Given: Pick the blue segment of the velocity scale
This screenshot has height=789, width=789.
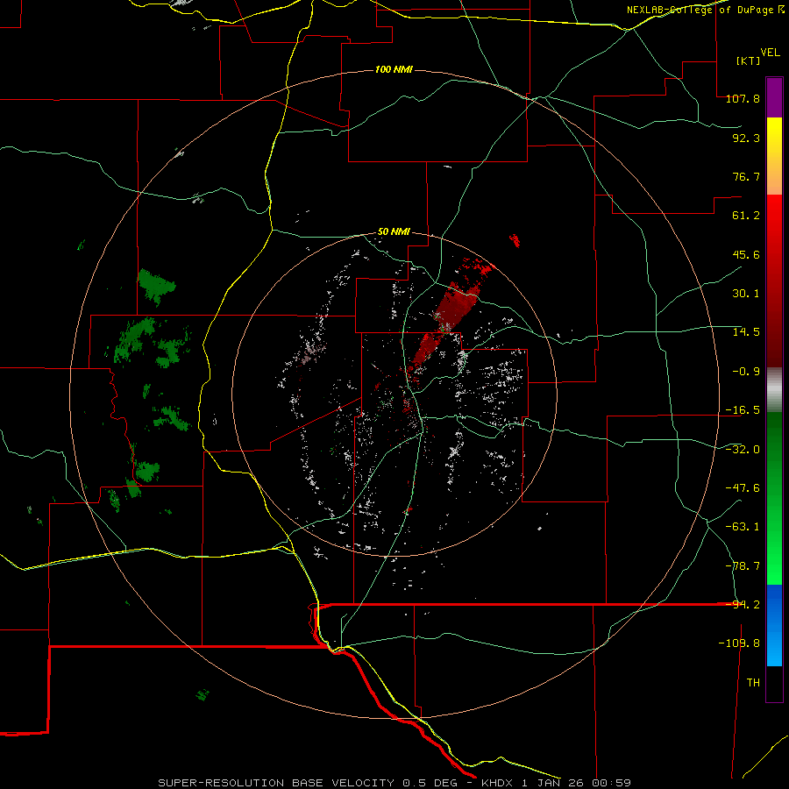Looking at the screenshot, I should pos(774,625).
